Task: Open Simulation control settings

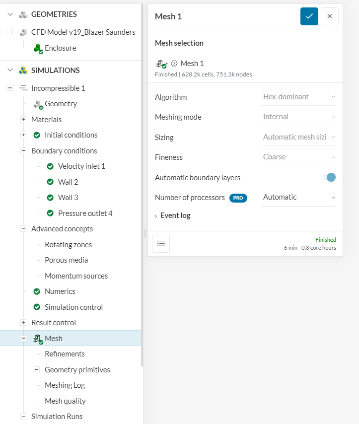Action: pyautogui.click(x=73, y=307)
